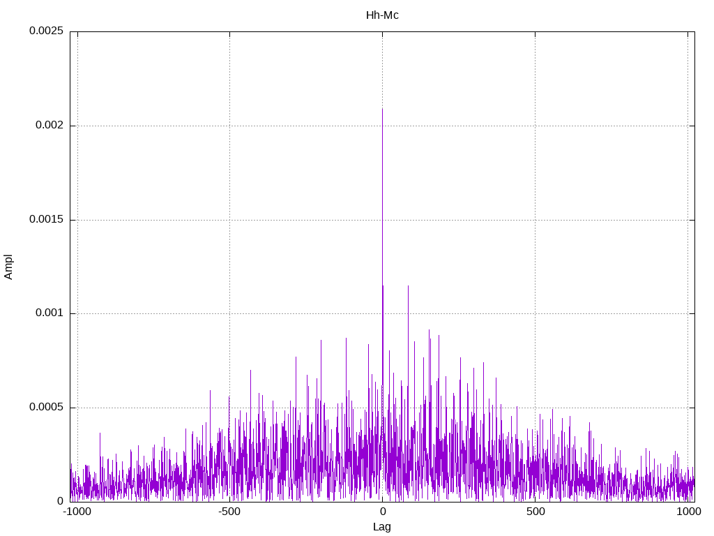The image size is (714, 536).
Task: Click gridline intersection at lag 500 and 0.002
Action: (535, 126)
